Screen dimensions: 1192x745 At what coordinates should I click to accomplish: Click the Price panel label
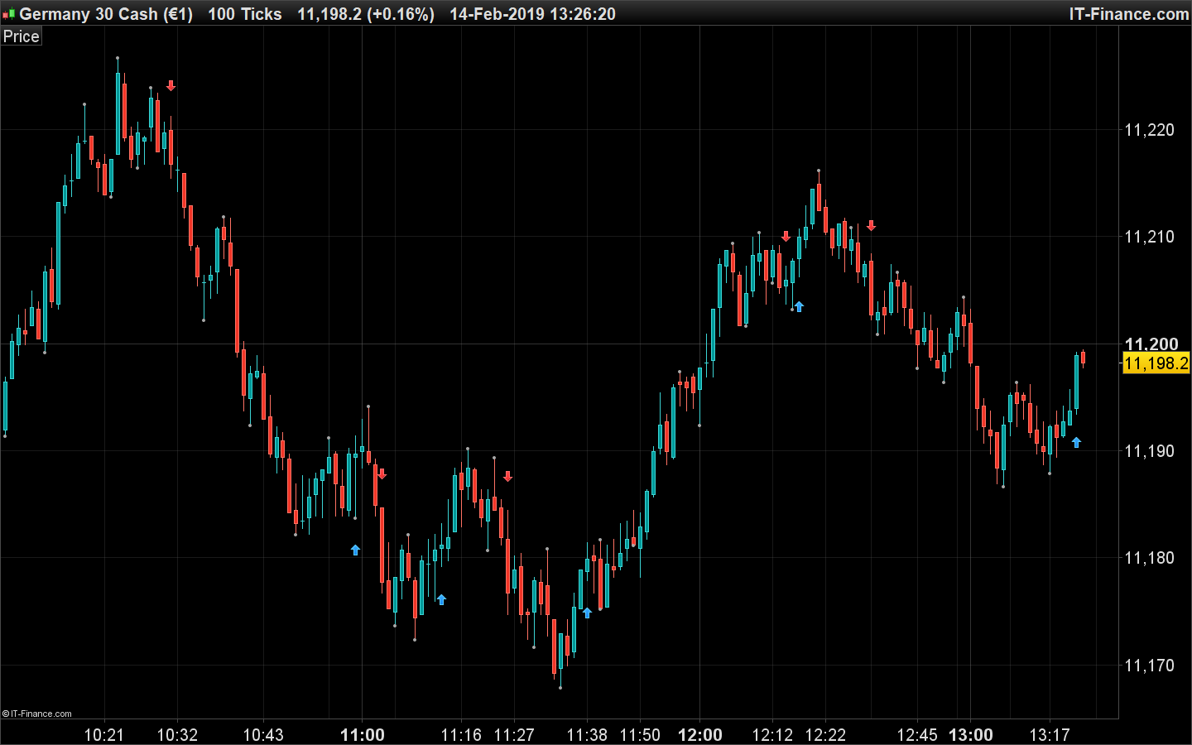point(21,36)
